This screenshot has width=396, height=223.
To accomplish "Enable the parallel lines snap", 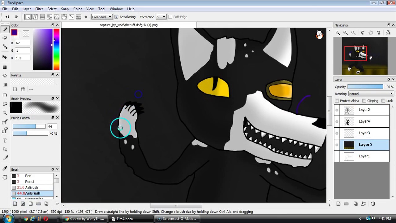I will pyautogui.click(x=35, y=17).
